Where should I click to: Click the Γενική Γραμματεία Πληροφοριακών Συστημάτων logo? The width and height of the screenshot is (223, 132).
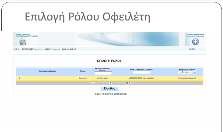tap(23, 41)
